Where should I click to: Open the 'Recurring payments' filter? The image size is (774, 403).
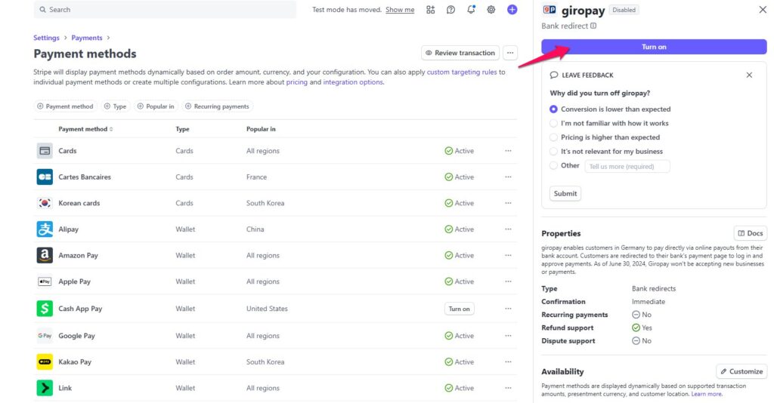217,106
